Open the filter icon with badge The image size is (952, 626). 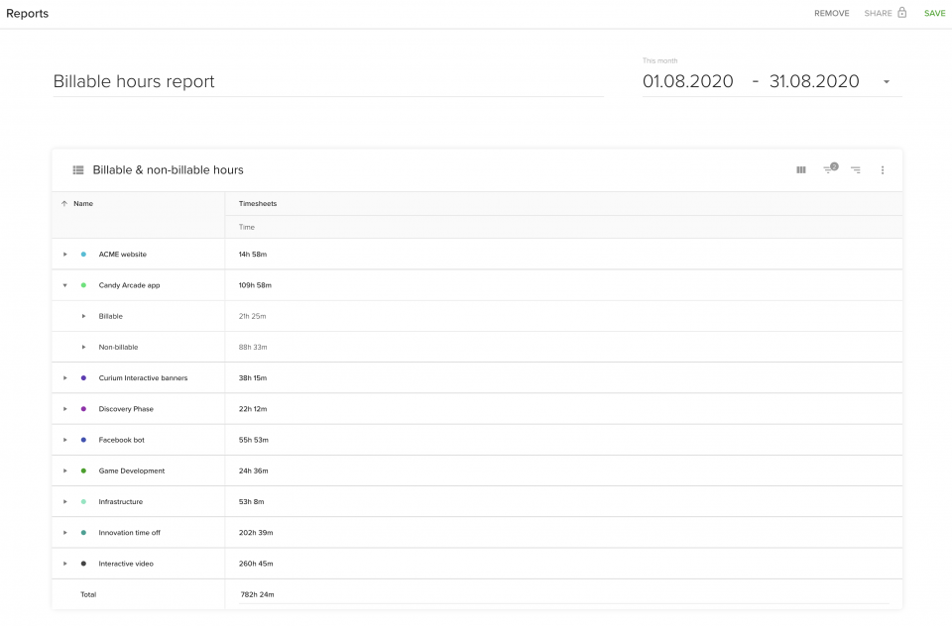(x=830, y=169)
